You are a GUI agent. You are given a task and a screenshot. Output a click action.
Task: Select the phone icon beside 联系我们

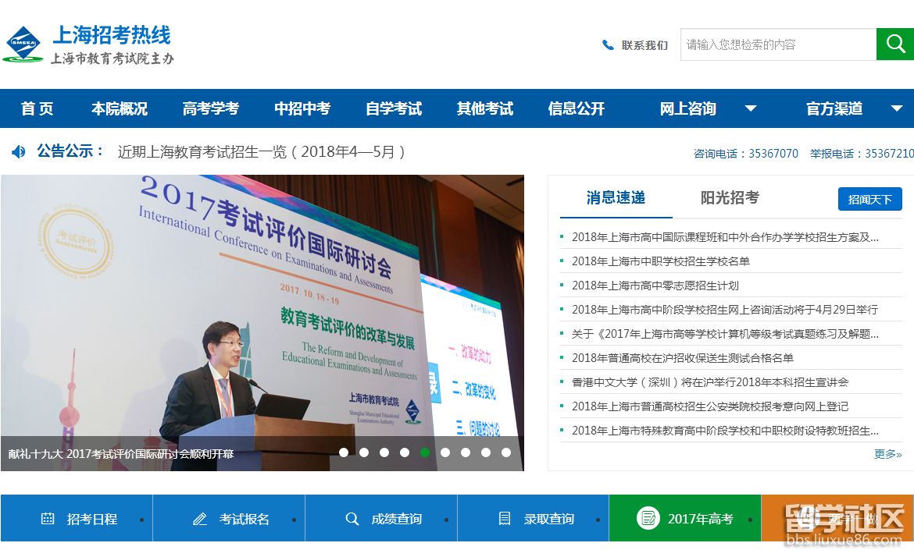(x=608, y=44)
